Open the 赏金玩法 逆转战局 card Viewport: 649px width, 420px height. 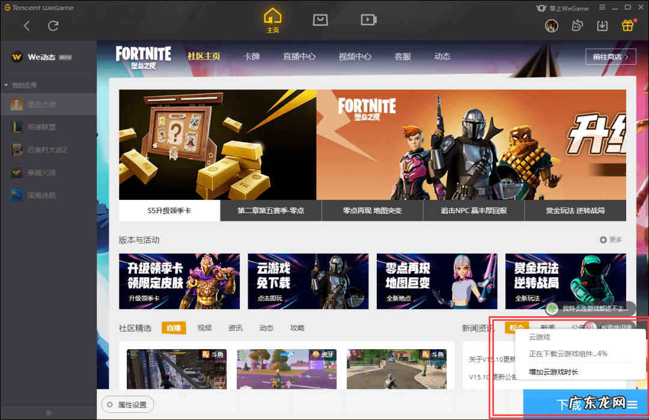tap(565, 281)
